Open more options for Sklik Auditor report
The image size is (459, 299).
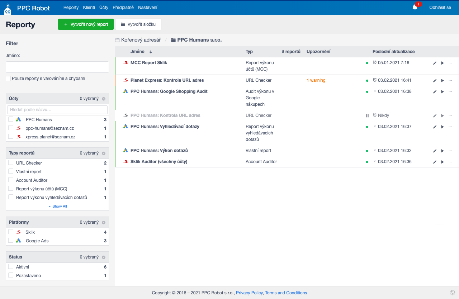(x=450, y=162)
